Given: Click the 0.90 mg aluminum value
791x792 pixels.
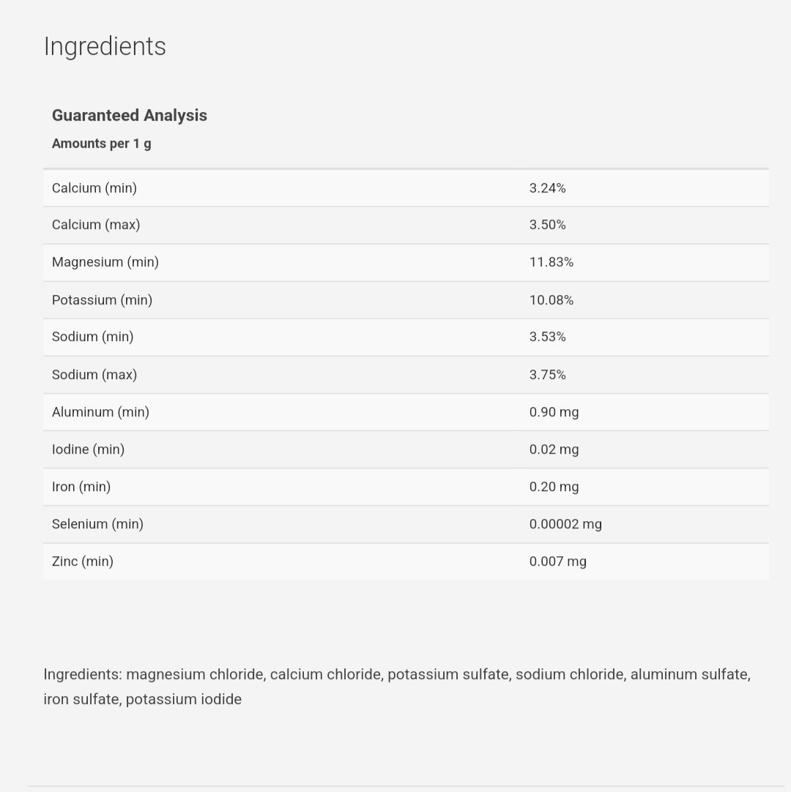Looking at the screenshot, I should 554,412.
